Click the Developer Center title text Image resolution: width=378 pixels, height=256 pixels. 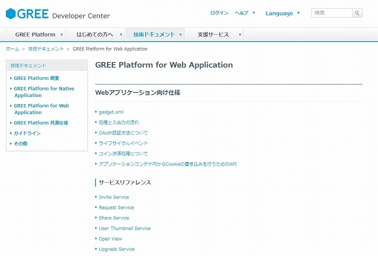tap(81, 16)
